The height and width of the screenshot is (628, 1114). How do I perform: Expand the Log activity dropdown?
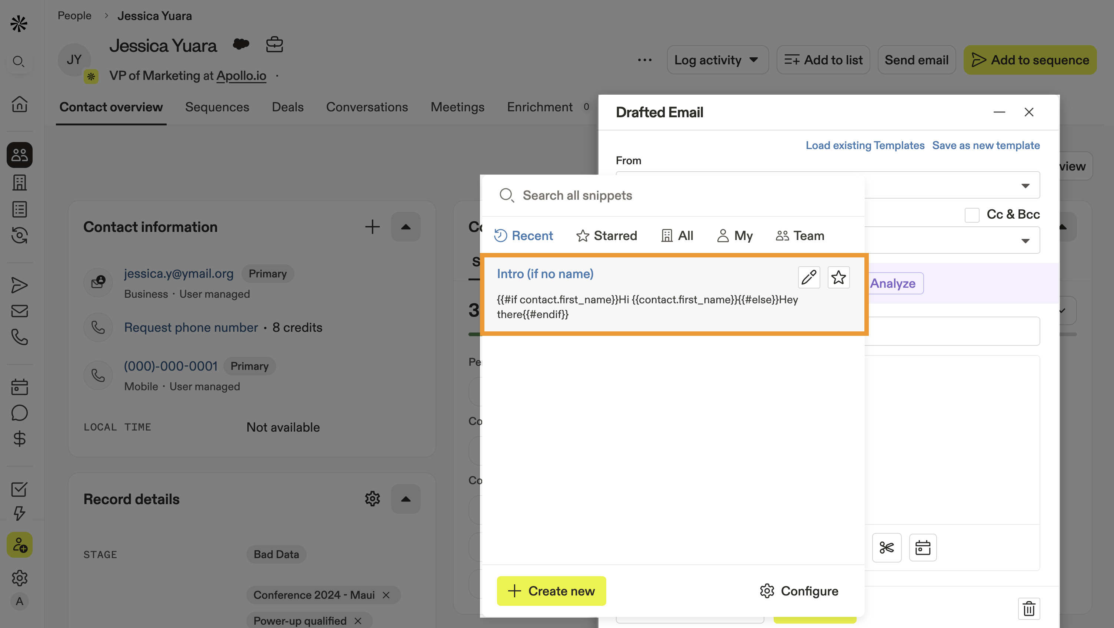717,60
